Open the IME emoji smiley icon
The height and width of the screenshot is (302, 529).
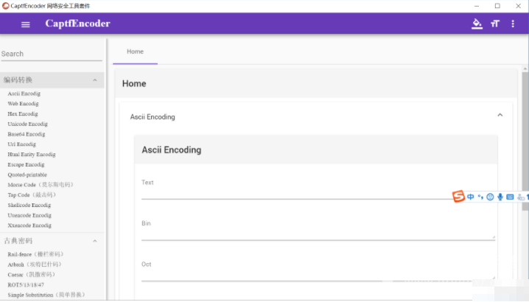tap(490, 197)
